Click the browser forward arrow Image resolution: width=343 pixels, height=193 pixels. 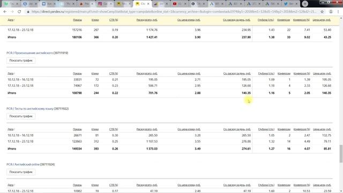(12, 12)
